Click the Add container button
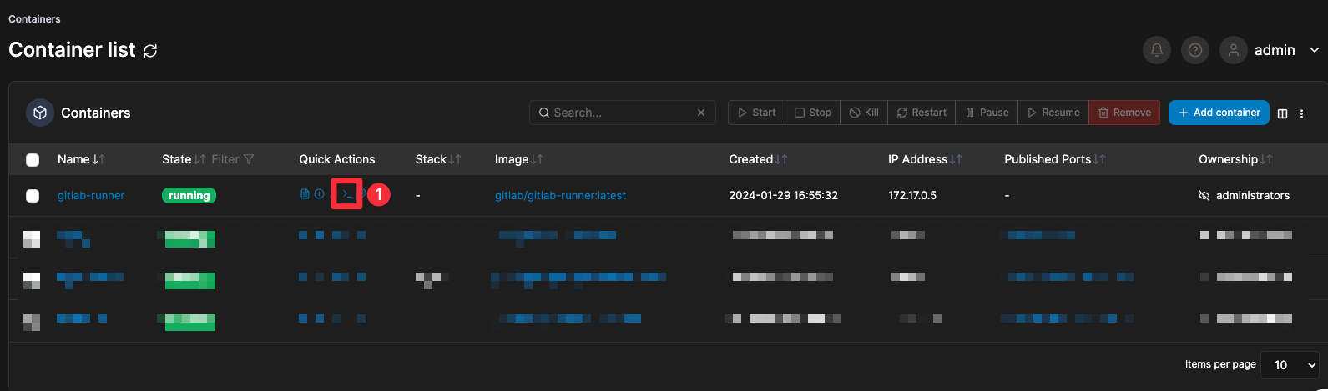The image size is (1328, 391). tap(1219, 113)
